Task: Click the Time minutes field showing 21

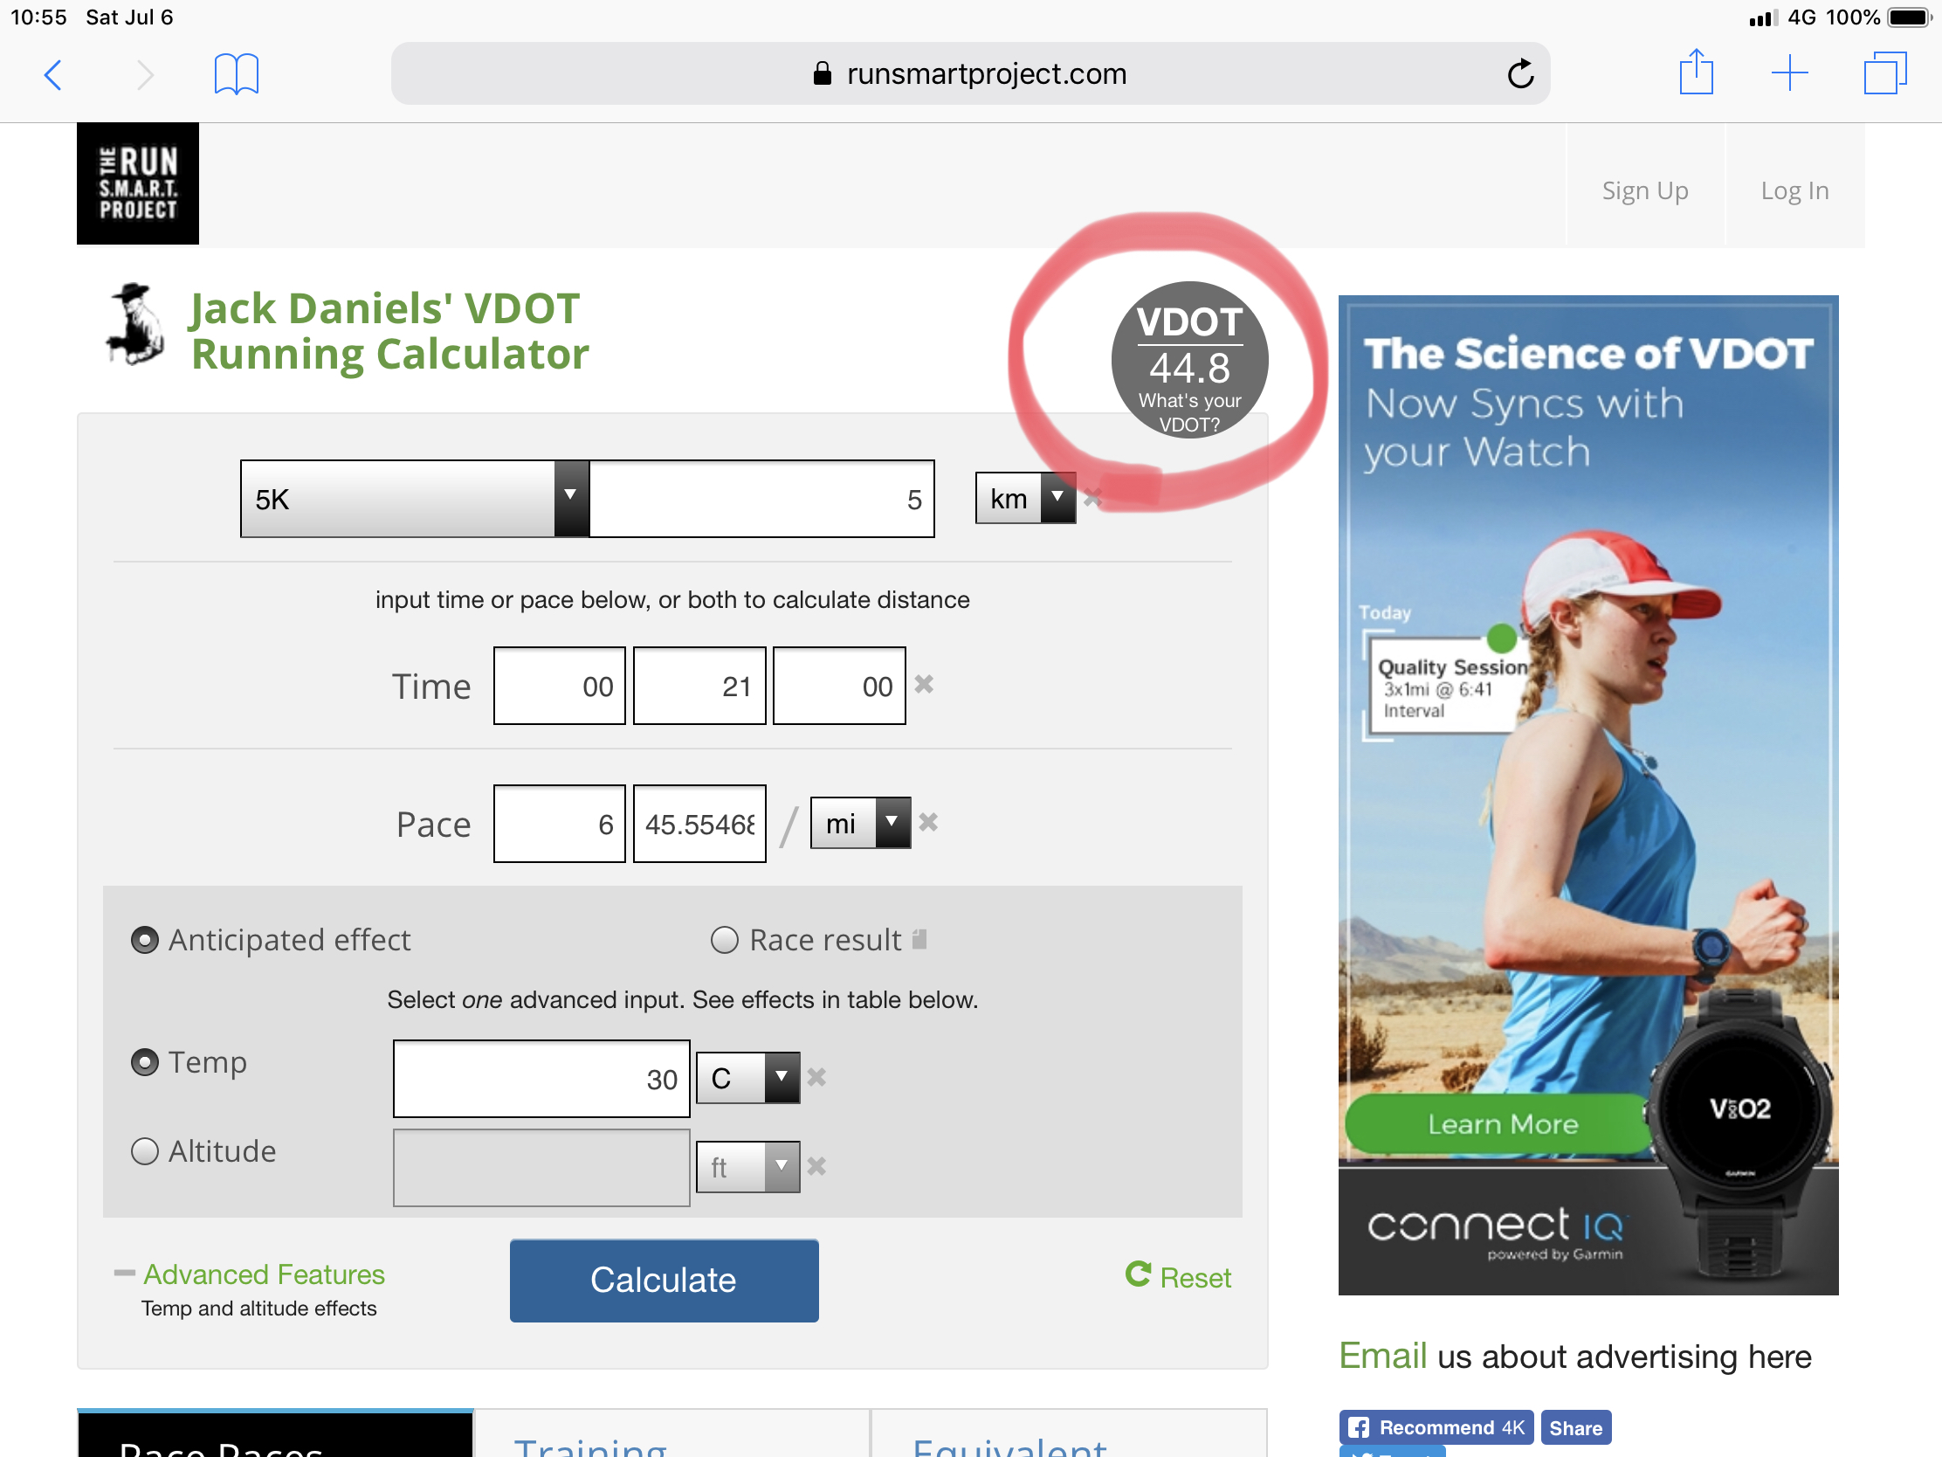Action: tap(699, 686)
